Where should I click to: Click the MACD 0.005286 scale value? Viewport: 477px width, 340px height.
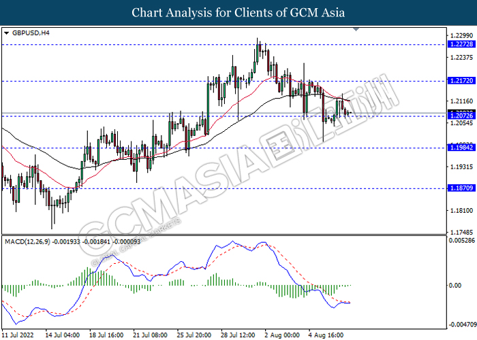[462, 241]
